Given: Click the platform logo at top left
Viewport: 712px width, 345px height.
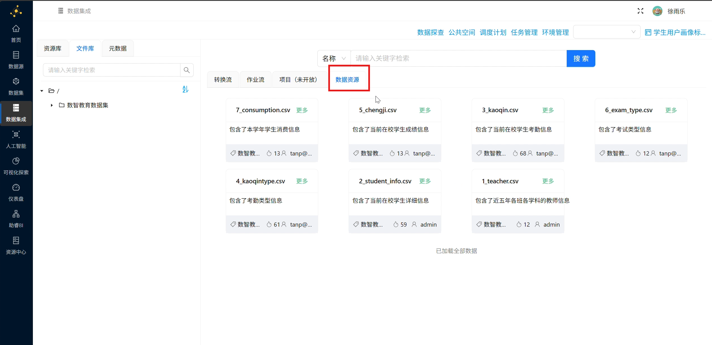Looking at the screenshot, I should (x=16, y=11).
